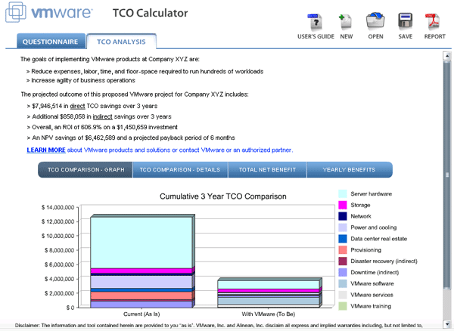Click Server hardware segment in Current bar
The width and height of the screenshot is (454, 331).
point(141,243)
